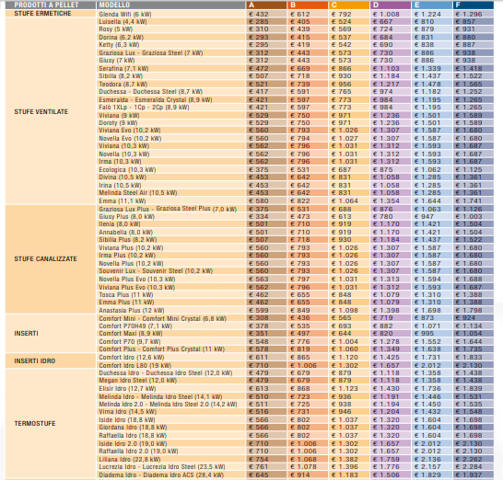Click the 'MODELLO' column header
The image size is (503, 480).
[170, 6]
